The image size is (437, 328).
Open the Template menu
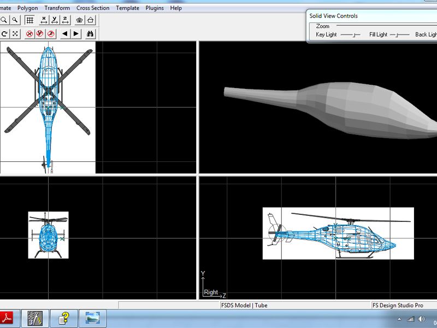tap(127, 8)
